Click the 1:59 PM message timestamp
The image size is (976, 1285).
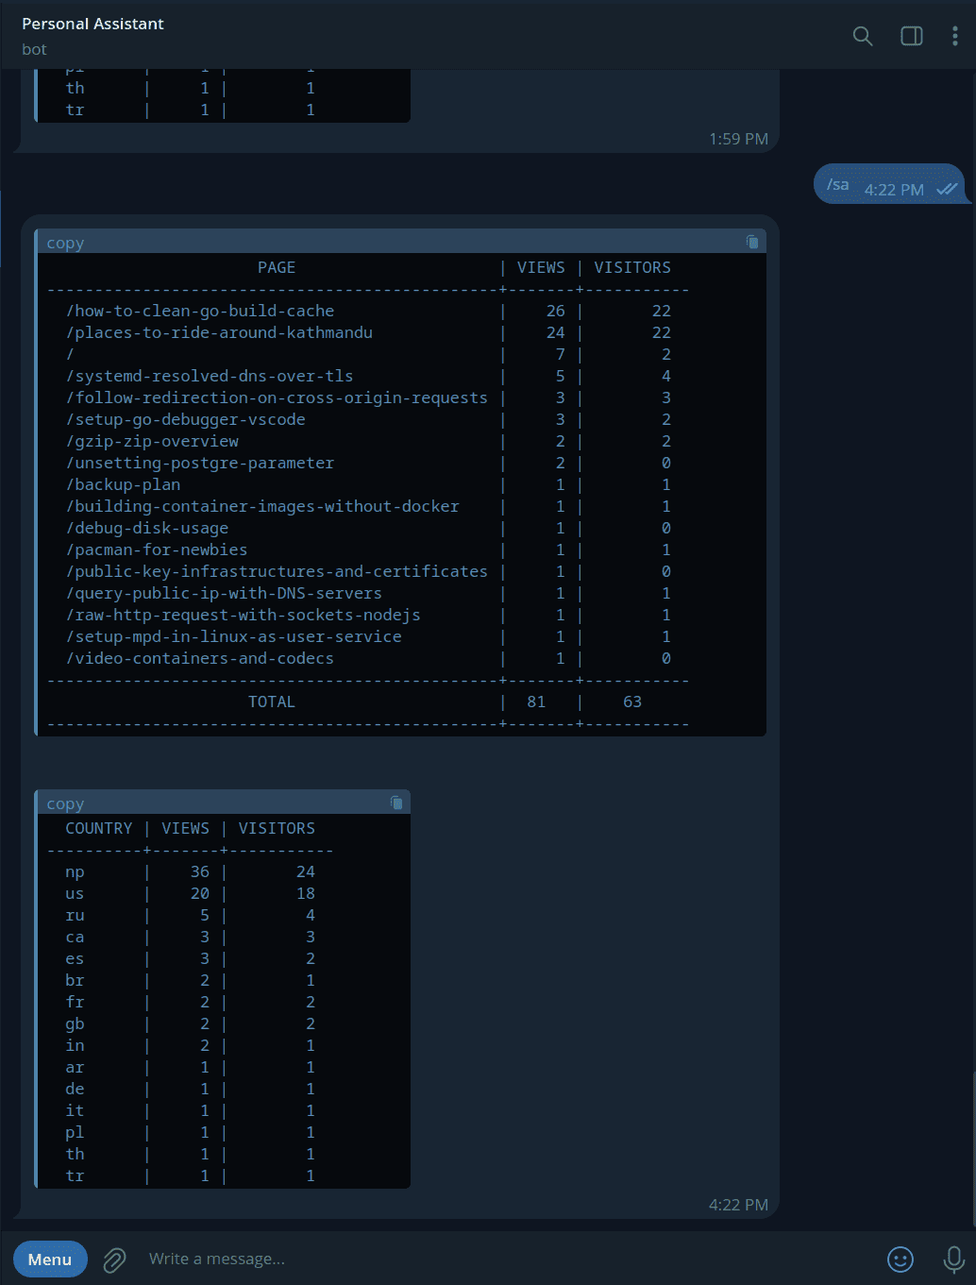[x=738, y=139]
